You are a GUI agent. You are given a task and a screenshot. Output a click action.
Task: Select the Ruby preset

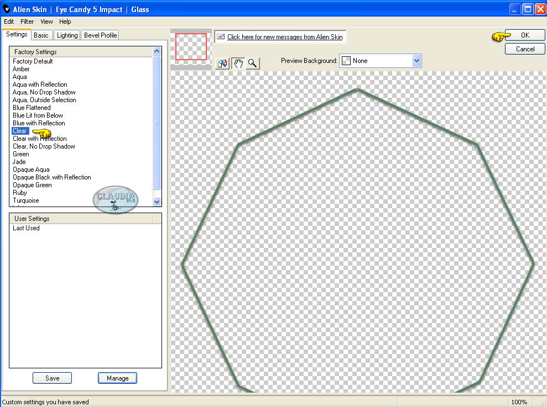click(x=20, y=193)
